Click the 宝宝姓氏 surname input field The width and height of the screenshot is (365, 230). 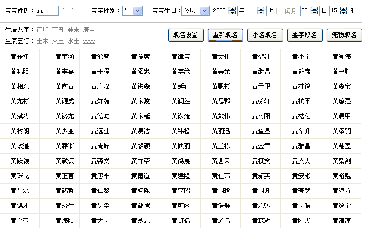pyautogui.click(x=47, y=11)
